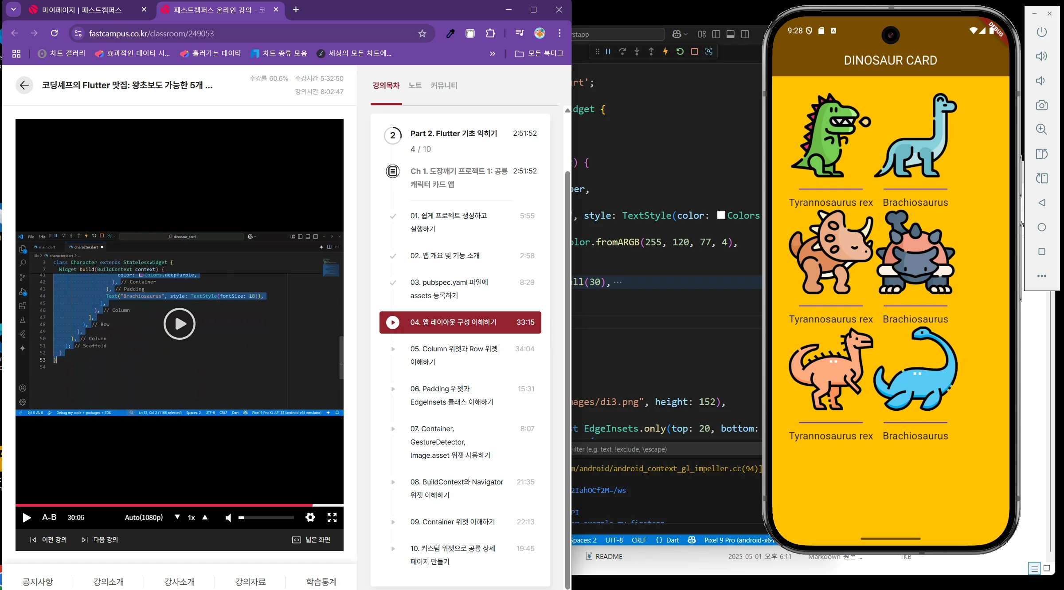Click the emulator volume up icon
This screenshot has height=590, width=1064.
(1041, 56)
